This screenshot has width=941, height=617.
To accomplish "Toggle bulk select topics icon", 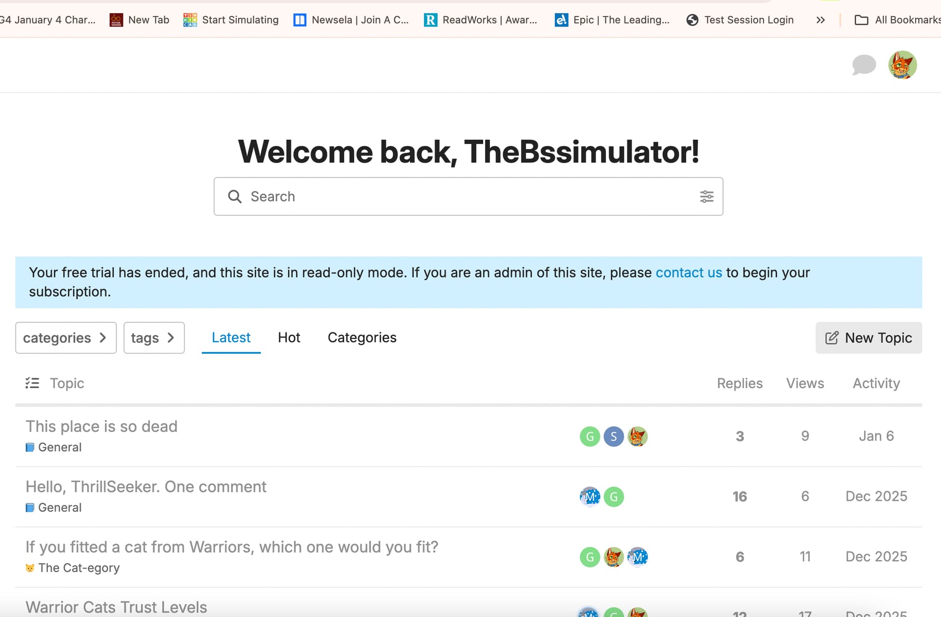I will (32, 383).
